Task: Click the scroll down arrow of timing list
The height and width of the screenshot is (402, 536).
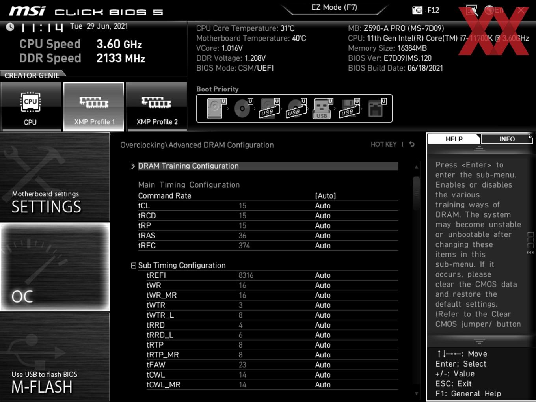Action: (x=416, y=393)
